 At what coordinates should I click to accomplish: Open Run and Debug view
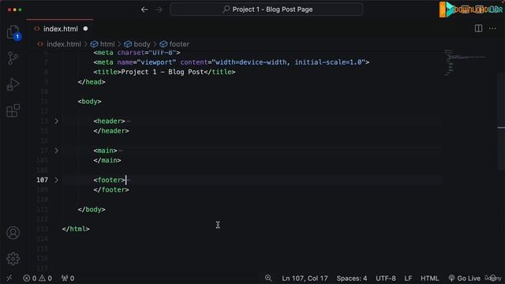pos(13,84)
